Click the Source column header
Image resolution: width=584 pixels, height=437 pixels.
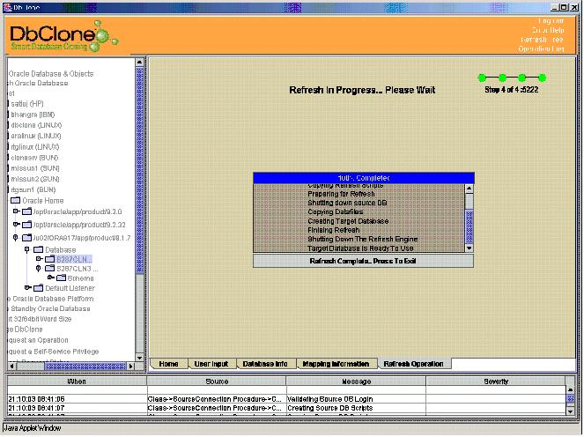point(217,381)
